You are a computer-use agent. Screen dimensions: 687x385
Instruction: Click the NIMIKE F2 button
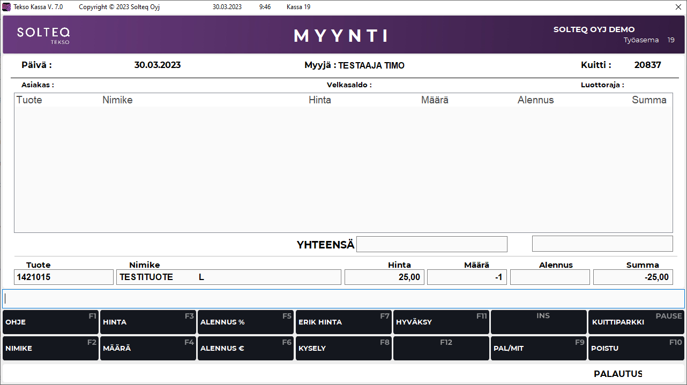tap(50, 348)
